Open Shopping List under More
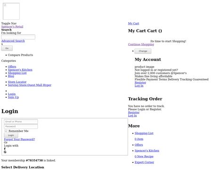 (144, 133)
